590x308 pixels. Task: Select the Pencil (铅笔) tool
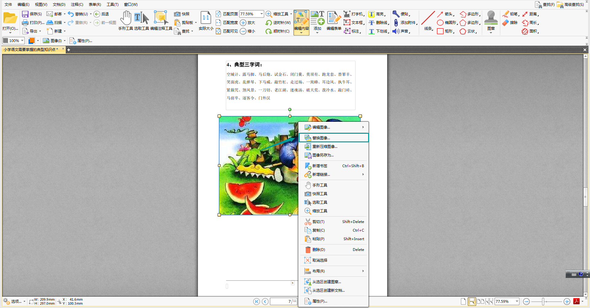coord(511,14)
